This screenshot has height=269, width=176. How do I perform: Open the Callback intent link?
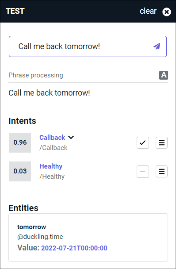[52, 138]
